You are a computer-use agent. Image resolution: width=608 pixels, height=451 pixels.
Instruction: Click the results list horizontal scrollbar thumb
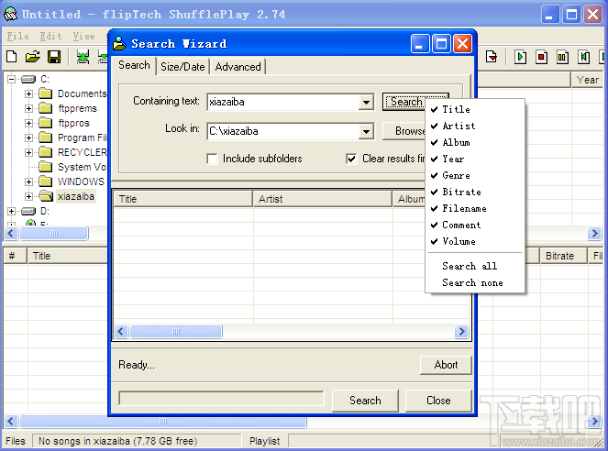click(x=176, y=332)
